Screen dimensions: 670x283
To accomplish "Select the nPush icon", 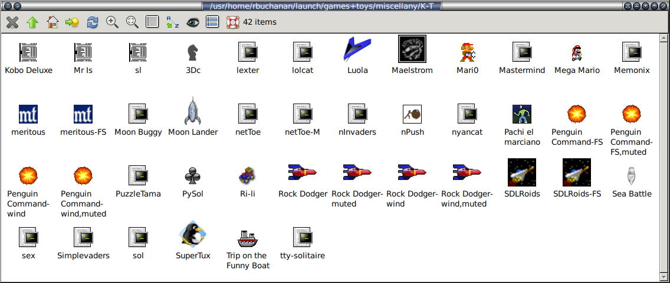I will tap(412, 114).
